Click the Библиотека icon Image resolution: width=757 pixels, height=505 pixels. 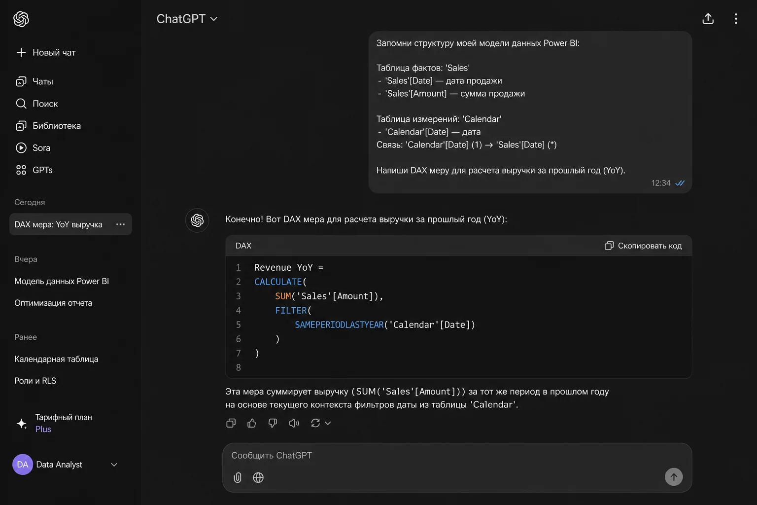pyautogui.click(x=21, y=126)
